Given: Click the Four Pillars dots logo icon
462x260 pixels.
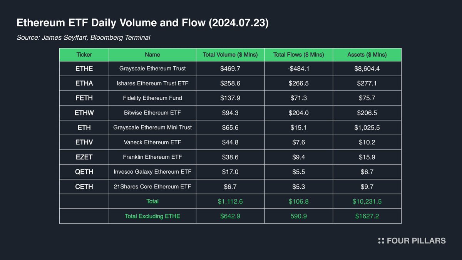Looking at the screenshot, I should pos(381,241).
